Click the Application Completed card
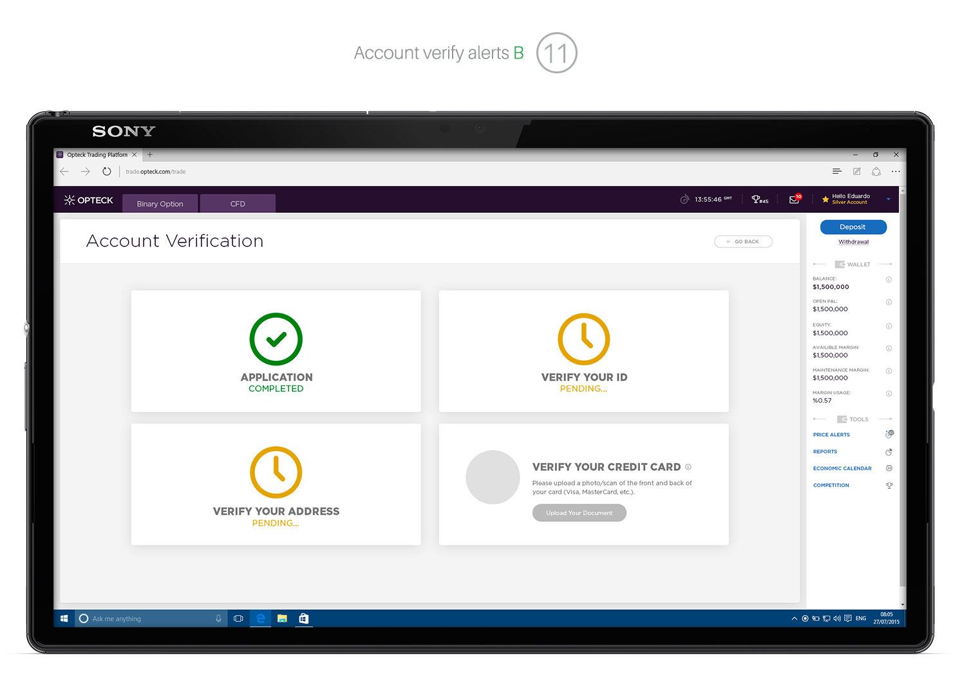The width and height of the screenshot is (960, 680). click(276, 351)
